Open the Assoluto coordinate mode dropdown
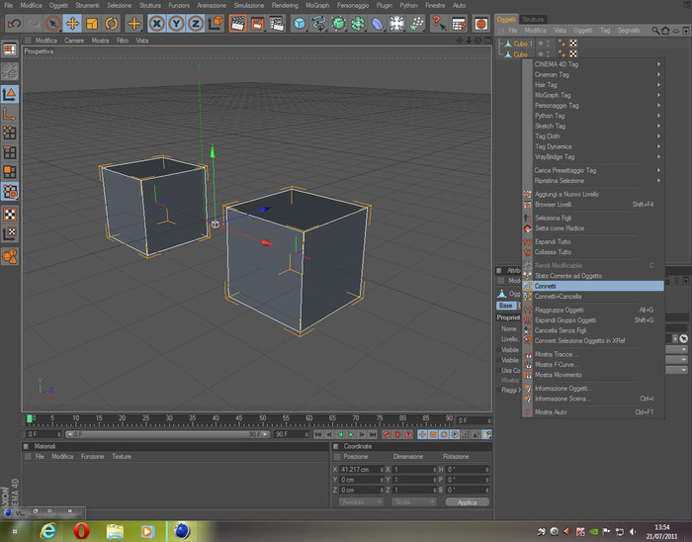Viewport: 692px width, 542px height. pyautogui.click(x=361, y=501)
